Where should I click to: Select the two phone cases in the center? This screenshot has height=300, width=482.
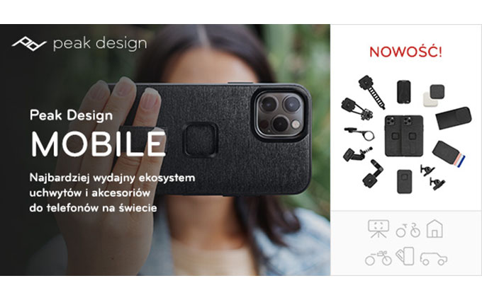coord(404,136)
